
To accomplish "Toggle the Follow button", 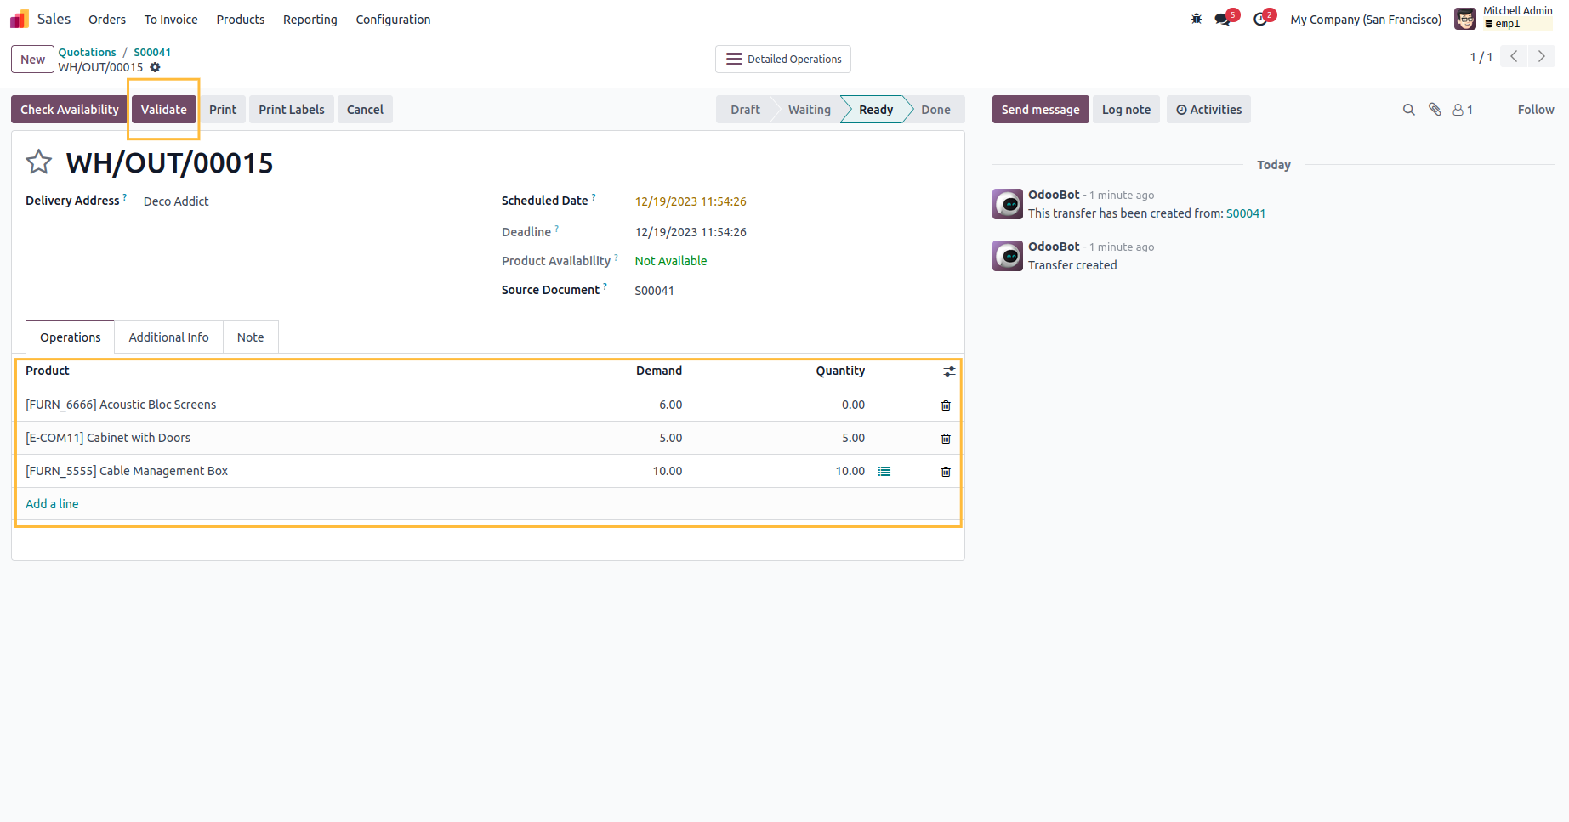I will coord(1535,110).
